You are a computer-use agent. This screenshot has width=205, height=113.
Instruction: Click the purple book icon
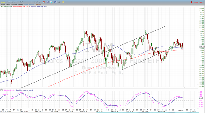[x=48, y=2]
